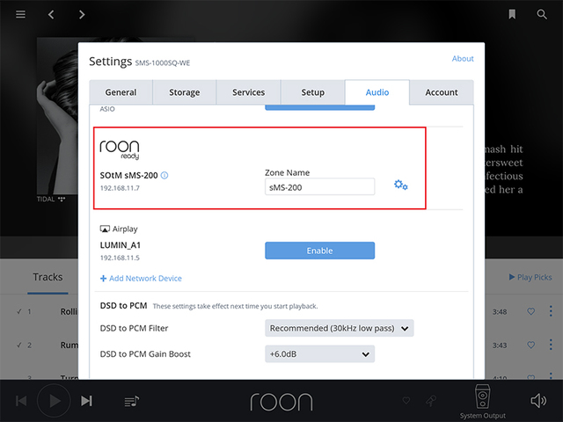Click the 3:43 track duration
This screenshot has height=422, width=563.
point(500,346)
